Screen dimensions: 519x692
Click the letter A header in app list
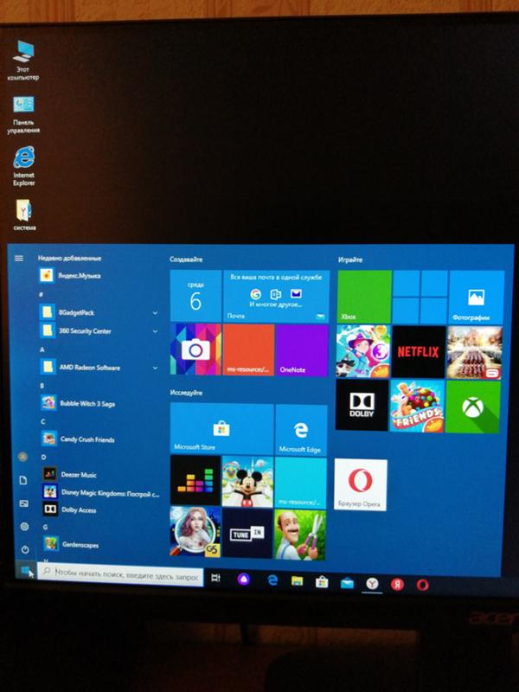pos(42,349)
